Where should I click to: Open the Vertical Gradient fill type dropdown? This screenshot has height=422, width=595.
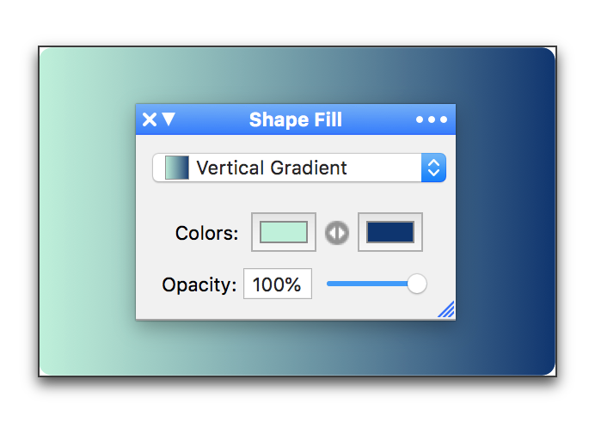pyautogui.click(x=299, y=168)
